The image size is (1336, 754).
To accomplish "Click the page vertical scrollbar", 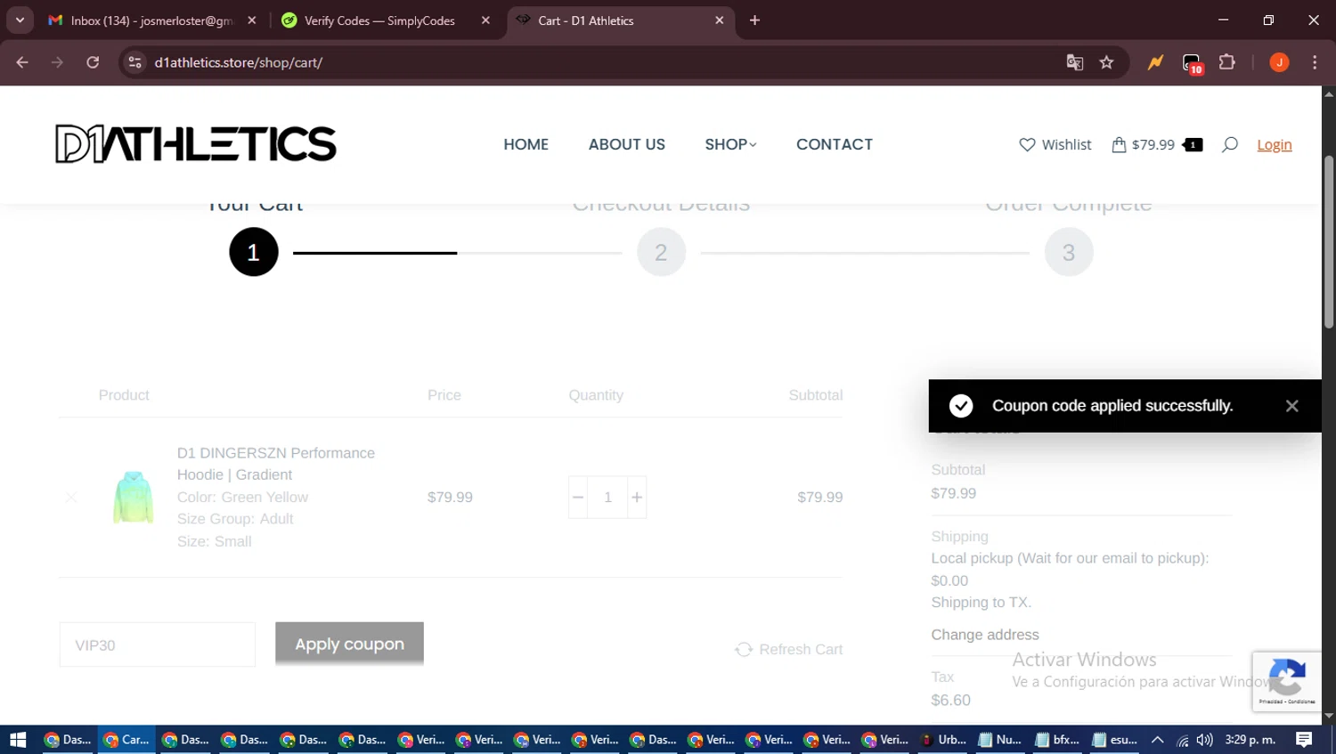I will pos(1329,242).
